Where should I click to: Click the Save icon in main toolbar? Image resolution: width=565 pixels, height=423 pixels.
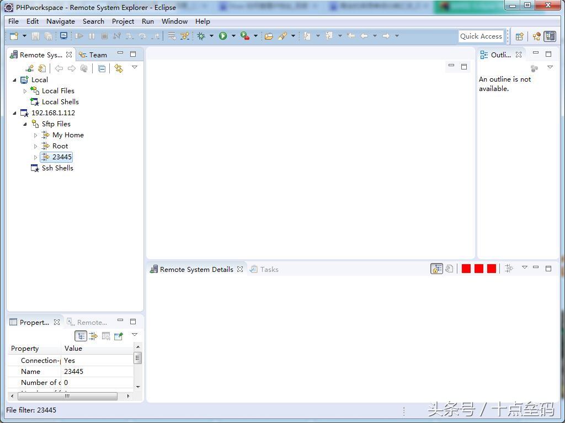coord(35,36)
